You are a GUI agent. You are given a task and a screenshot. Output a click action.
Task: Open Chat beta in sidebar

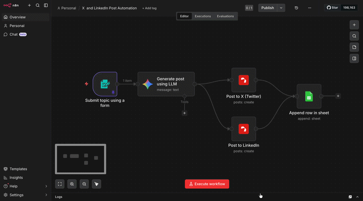[25, 34]
